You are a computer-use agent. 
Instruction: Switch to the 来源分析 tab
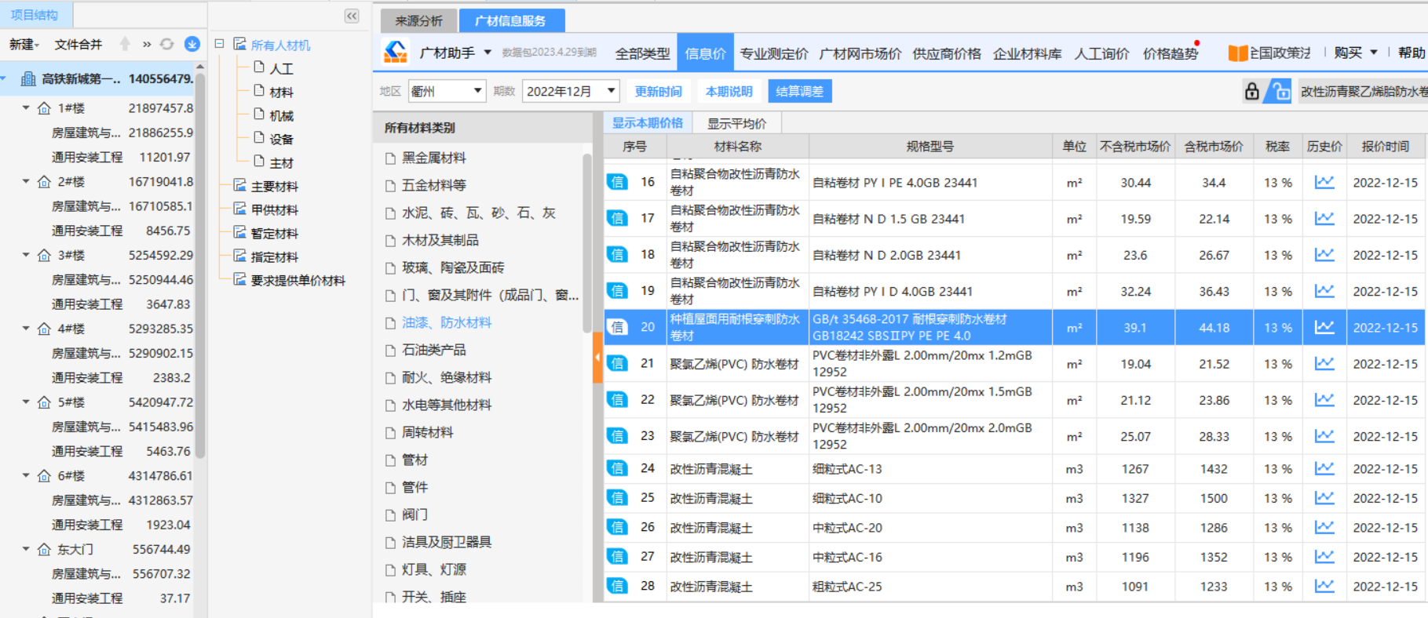pos(418,20)
